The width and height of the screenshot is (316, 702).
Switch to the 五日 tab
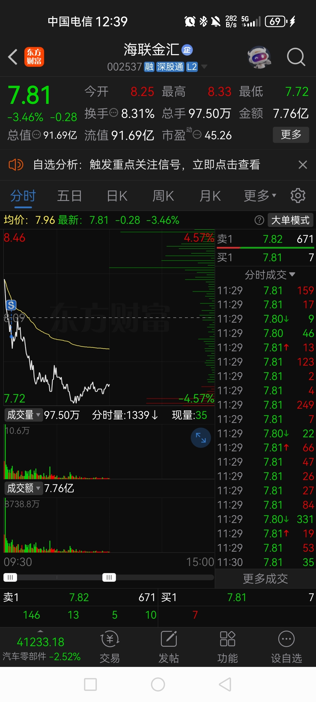pyautogui.click(x=69, y=196)
